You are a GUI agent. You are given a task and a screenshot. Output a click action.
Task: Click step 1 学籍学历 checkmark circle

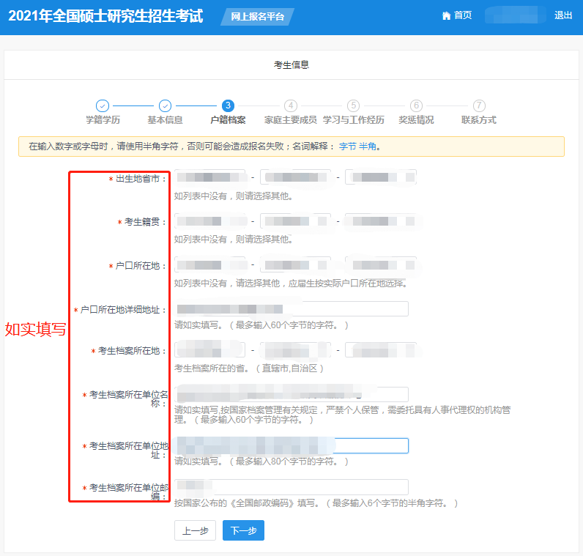pos(103,106)
